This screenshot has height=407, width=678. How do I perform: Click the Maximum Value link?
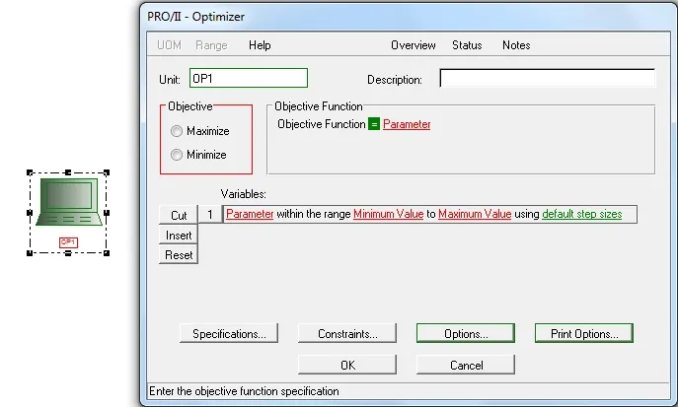point(475,214)
